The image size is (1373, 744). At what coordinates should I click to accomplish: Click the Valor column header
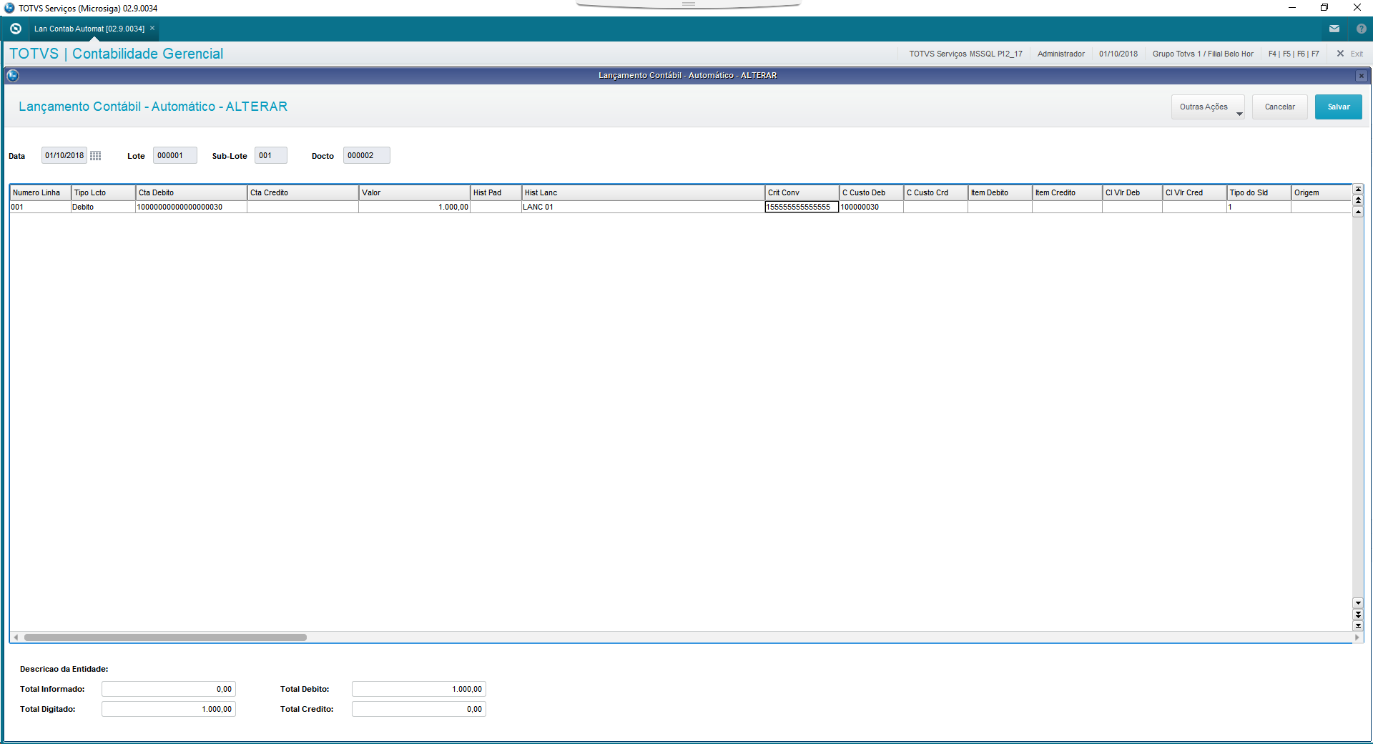pyautogui.click(x=415, y=193)
